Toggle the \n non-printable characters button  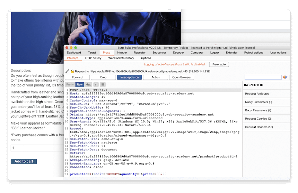pyautogui.click(x=96, y=84)
